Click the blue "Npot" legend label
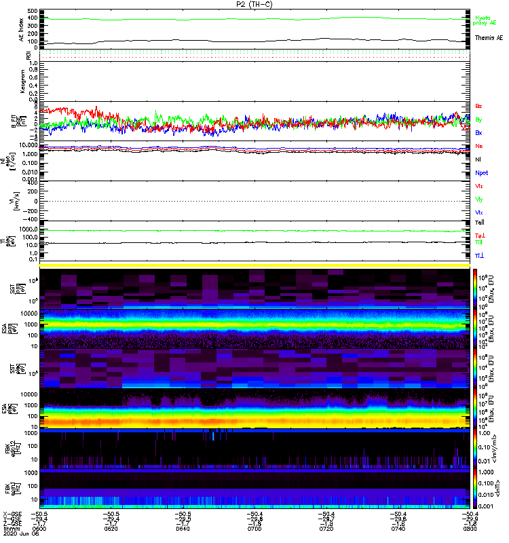Screen dimensions: 509x543 coord(482,173)
